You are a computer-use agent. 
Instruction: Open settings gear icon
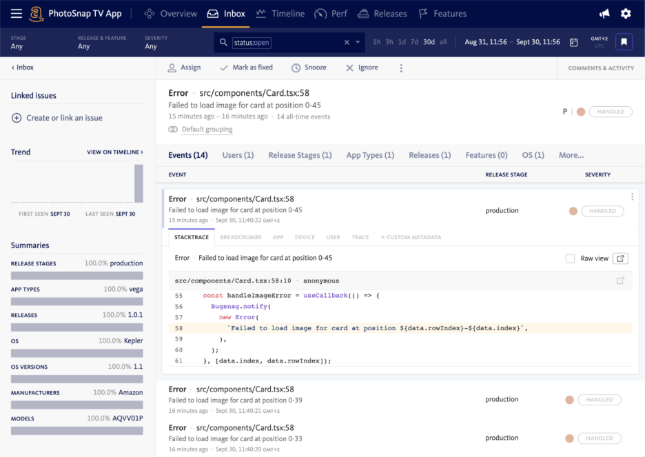626,14
